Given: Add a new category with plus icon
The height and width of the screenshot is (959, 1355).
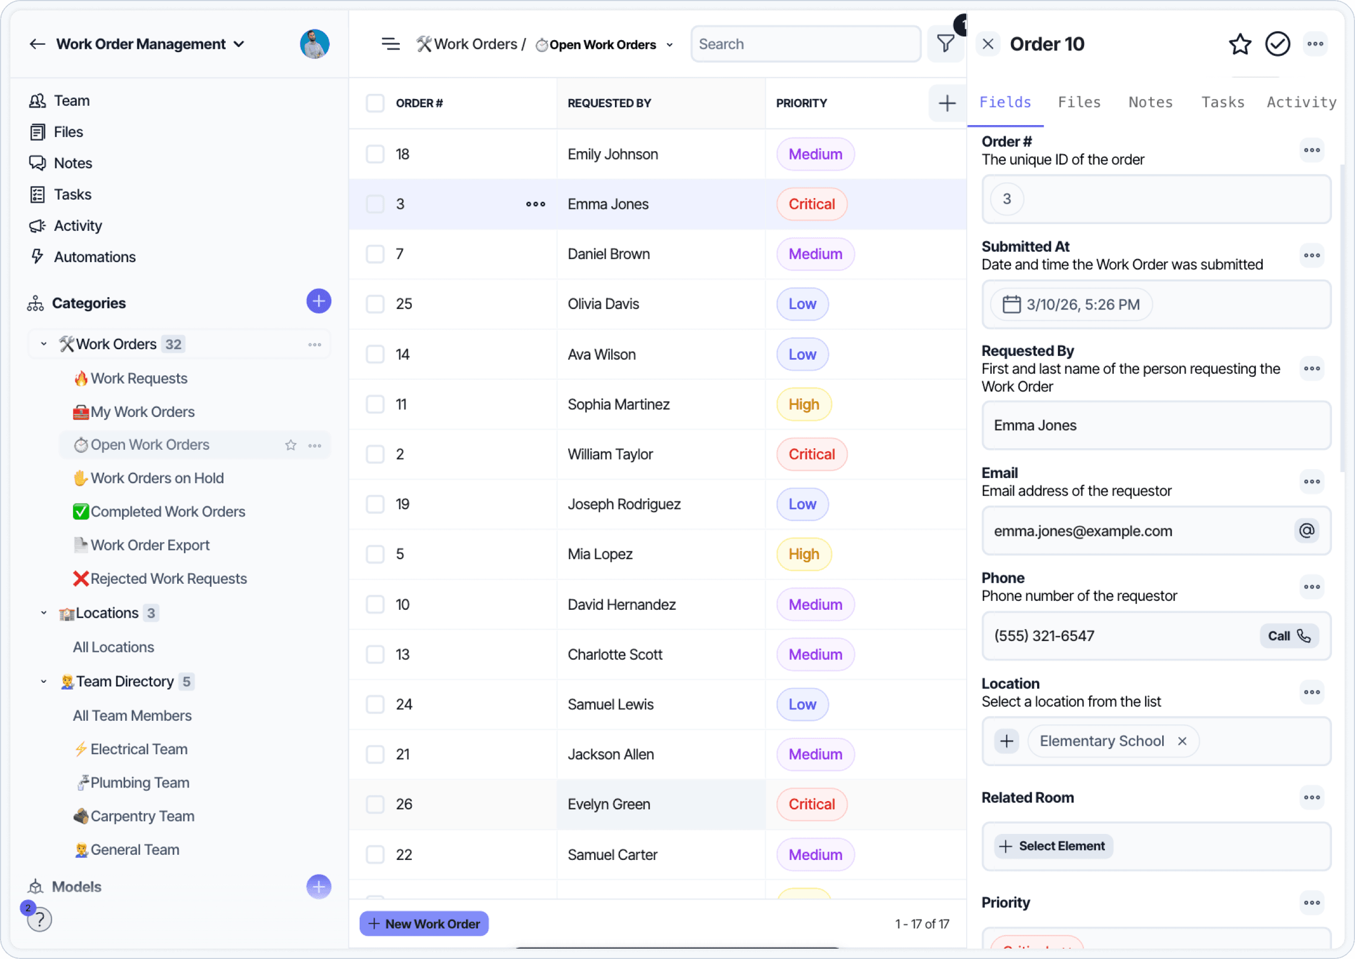Looking at the screenshot, I should pyautogui.click(x=318, y=302).
